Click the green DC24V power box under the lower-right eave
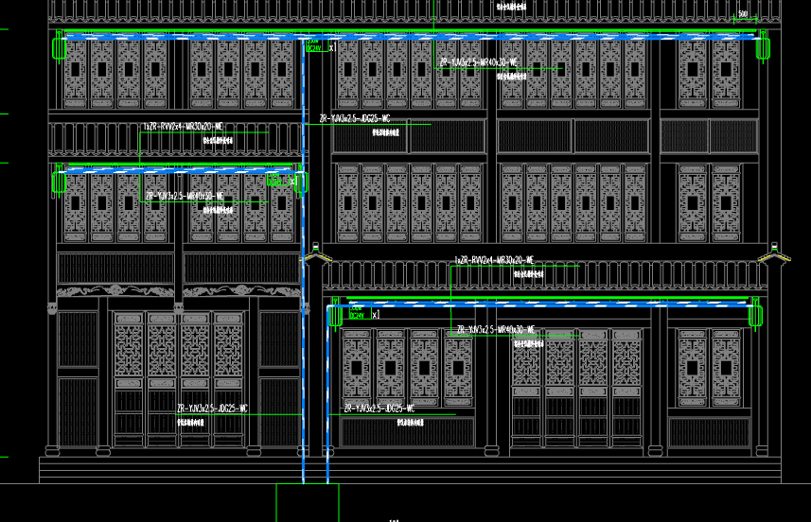Screen dimensions: 811x522 (x=360, y=313)
